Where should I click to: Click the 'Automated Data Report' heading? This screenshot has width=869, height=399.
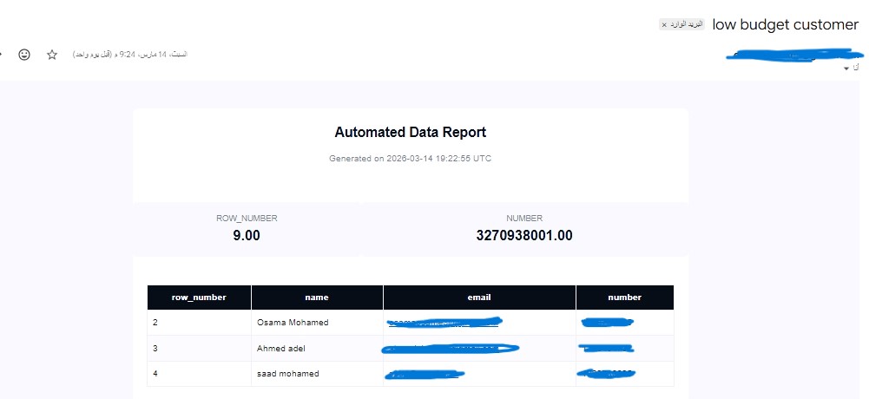pyautogui.click(x=410, y=133)
